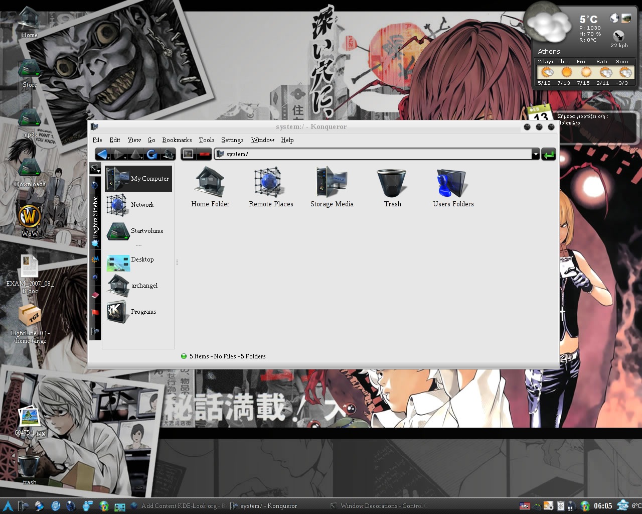Viewport: 642px width, 514px height.
Task: Switch to system:/ - Konqueror taskbar entry
Action: pos(264,506)
